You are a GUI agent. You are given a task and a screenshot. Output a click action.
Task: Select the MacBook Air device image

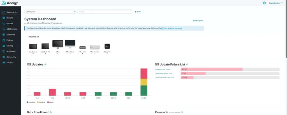[x=33, y=46]
